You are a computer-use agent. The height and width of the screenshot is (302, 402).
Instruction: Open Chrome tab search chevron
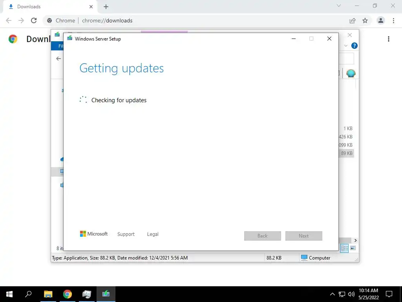(339, 6)
